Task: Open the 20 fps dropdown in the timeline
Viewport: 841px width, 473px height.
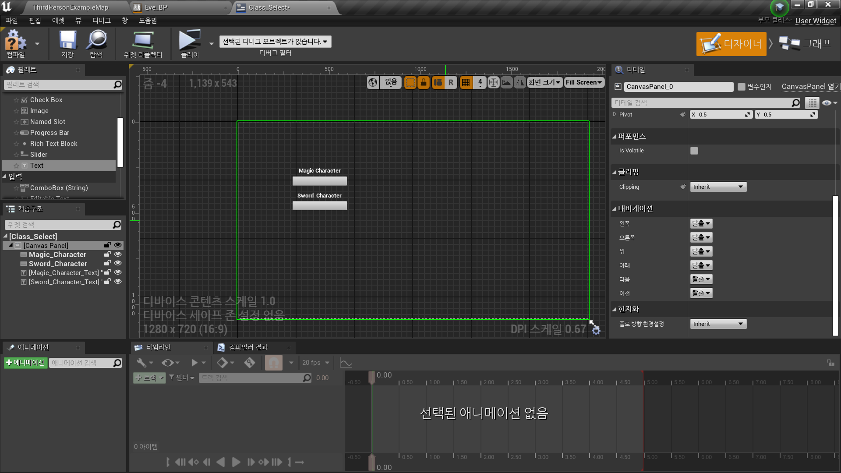Action: pyautogui.click(x=315, y=363)
